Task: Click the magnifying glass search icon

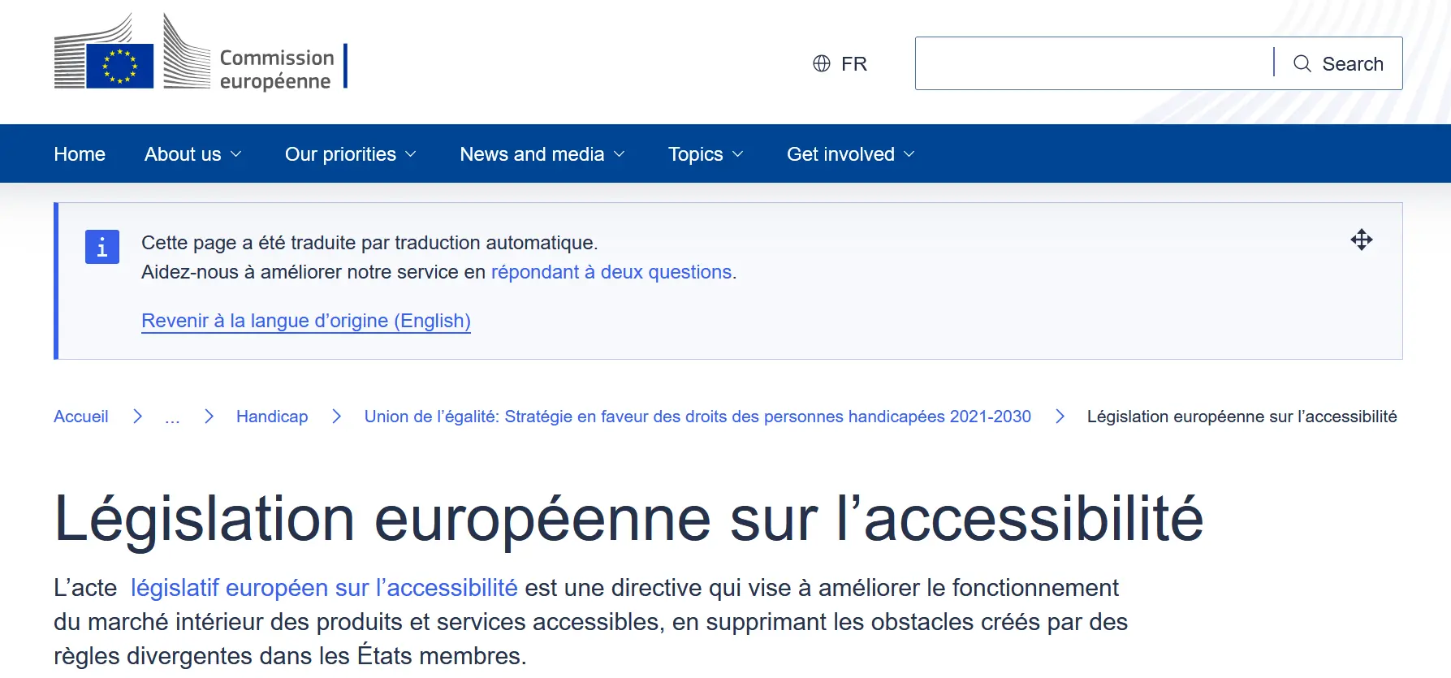Action: pyautogui.click(x=1302, y=63)
